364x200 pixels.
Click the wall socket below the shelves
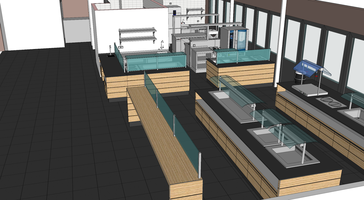[121, 47]
